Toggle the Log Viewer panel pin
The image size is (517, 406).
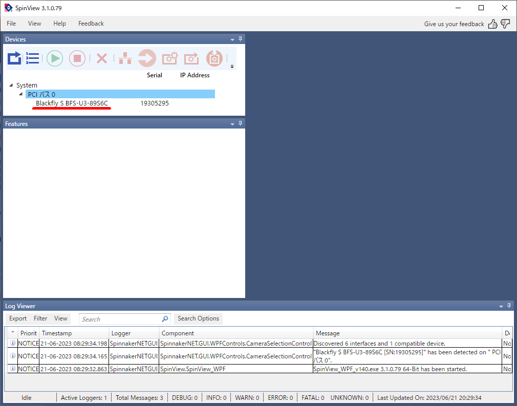click(509, 306)
